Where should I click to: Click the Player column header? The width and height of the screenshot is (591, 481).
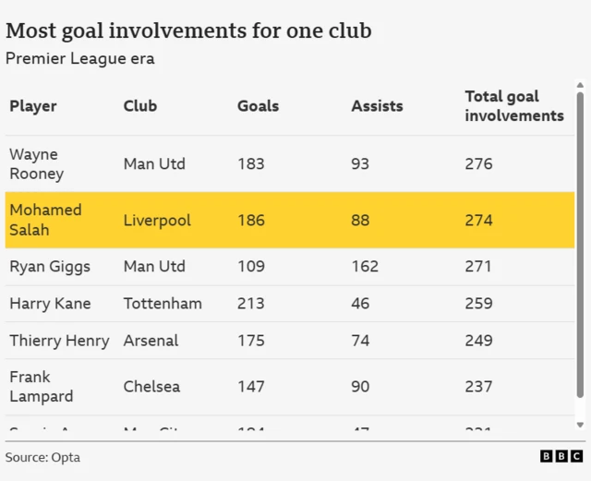tap(33, 106)
